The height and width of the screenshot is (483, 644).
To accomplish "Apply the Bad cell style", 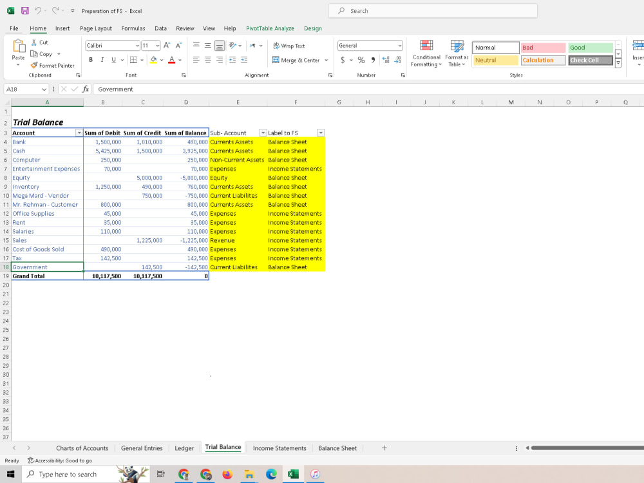I will (543, 48).
